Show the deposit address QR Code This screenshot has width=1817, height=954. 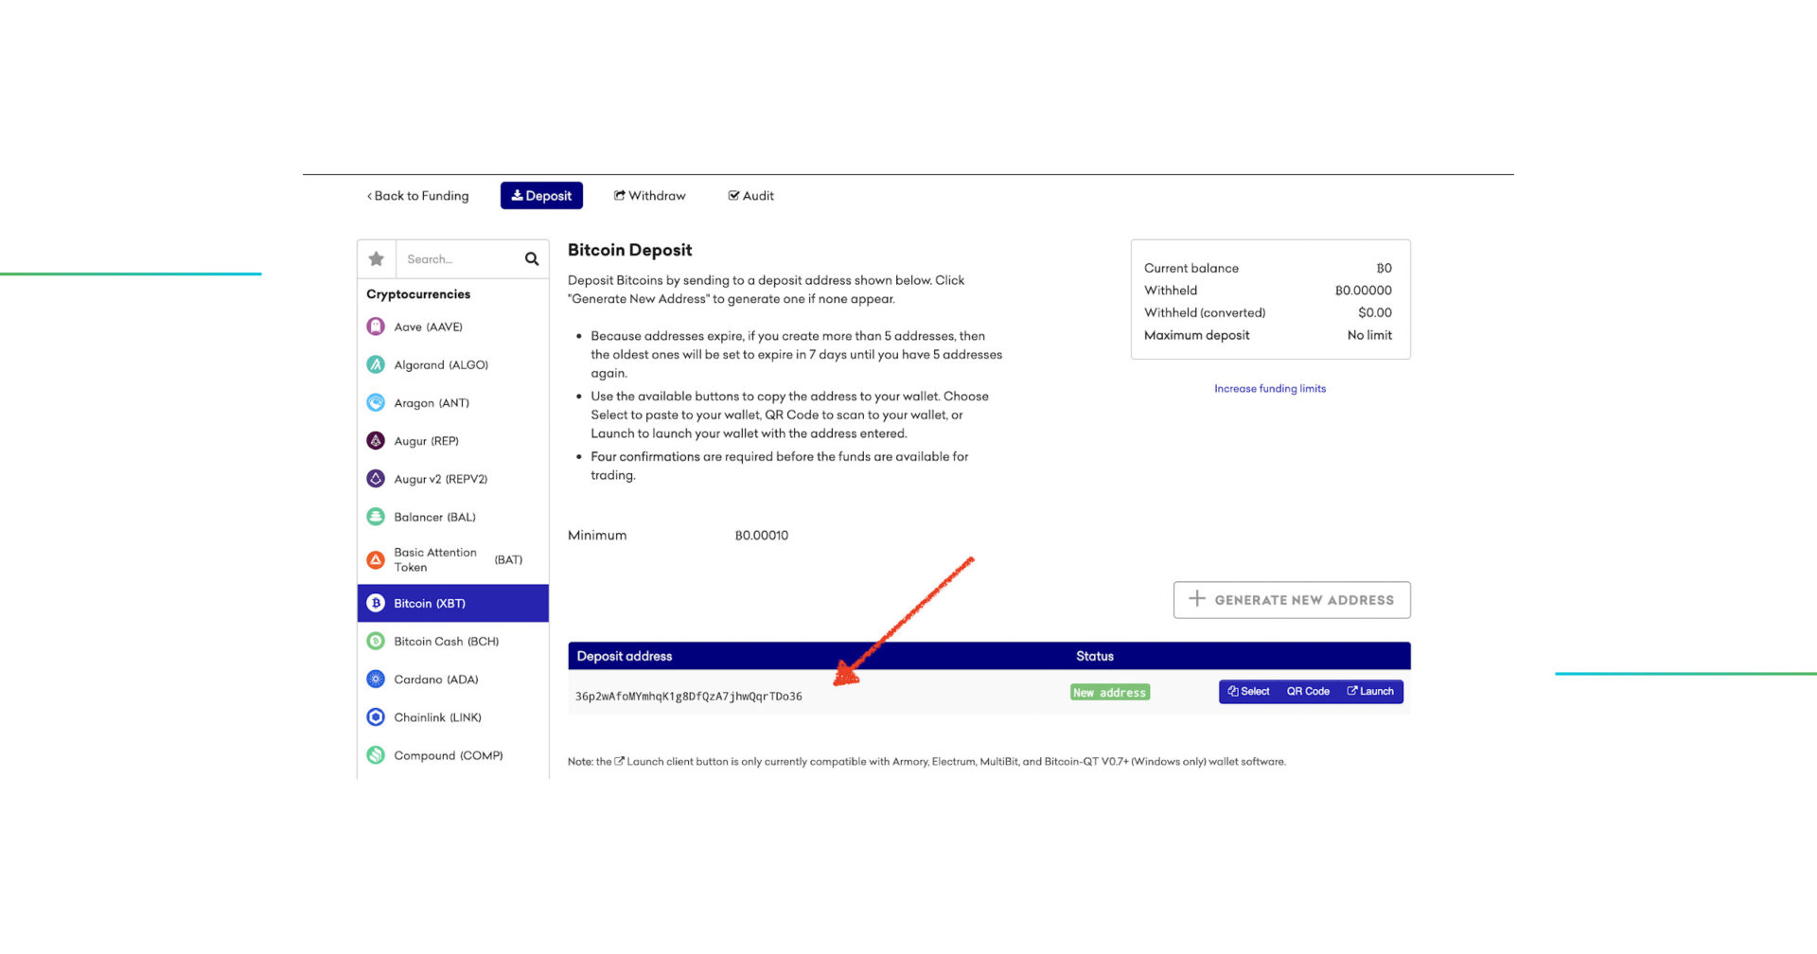(1308, 691)
